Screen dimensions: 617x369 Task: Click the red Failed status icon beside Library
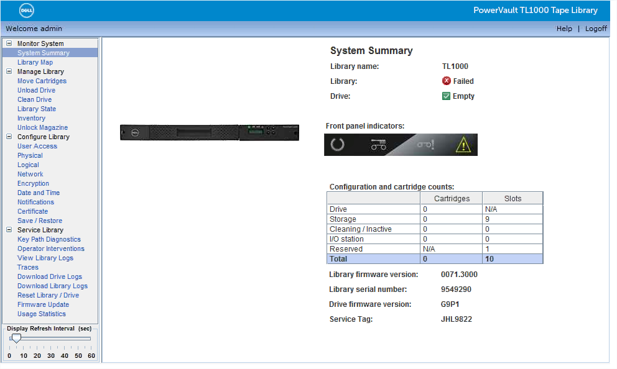(446, 80)
